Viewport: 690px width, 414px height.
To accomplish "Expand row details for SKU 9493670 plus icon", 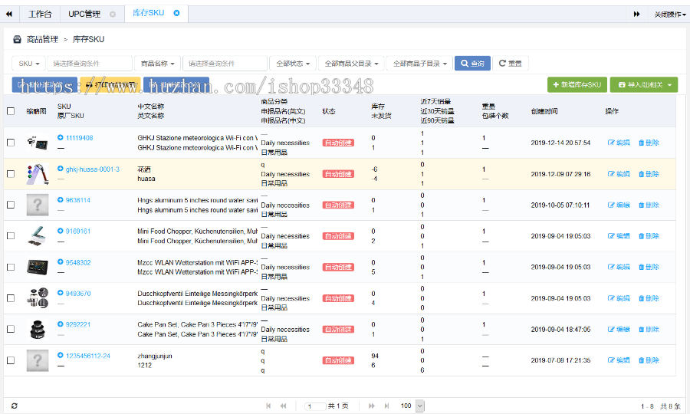I will (61, 293).
